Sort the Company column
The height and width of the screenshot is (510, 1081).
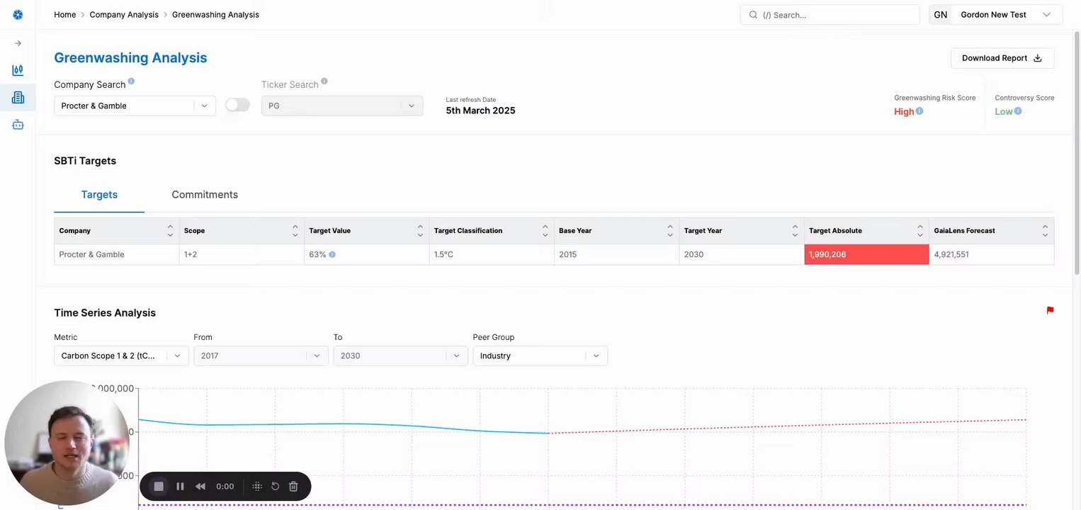(x=170, y=231)
